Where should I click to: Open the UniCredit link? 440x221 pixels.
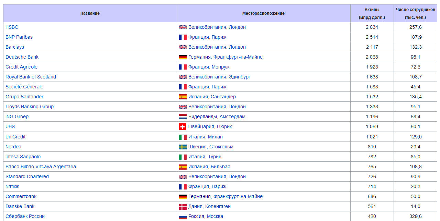pyautogui.click(x=15, y=137)
